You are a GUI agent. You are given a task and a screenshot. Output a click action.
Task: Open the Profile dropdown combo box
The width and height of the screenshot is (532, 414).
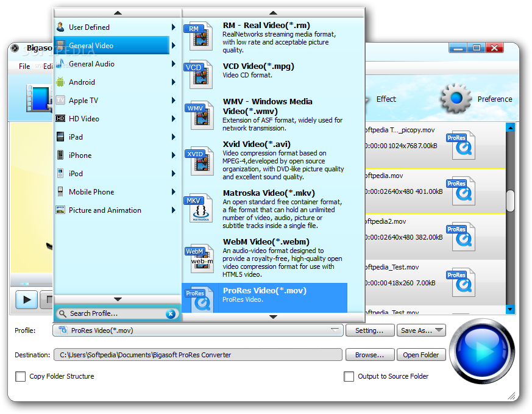198,330
